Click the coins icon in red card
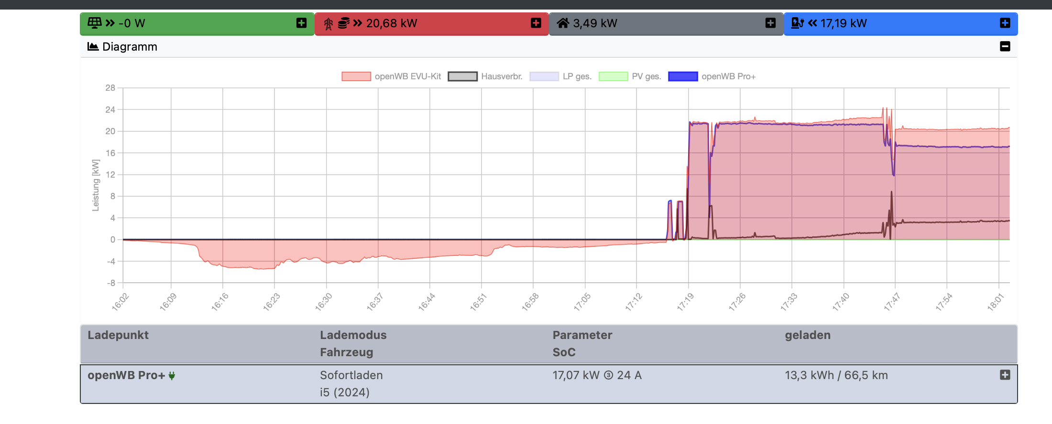The height and width of the screenshot is (424, 1052). click(343, 23)
